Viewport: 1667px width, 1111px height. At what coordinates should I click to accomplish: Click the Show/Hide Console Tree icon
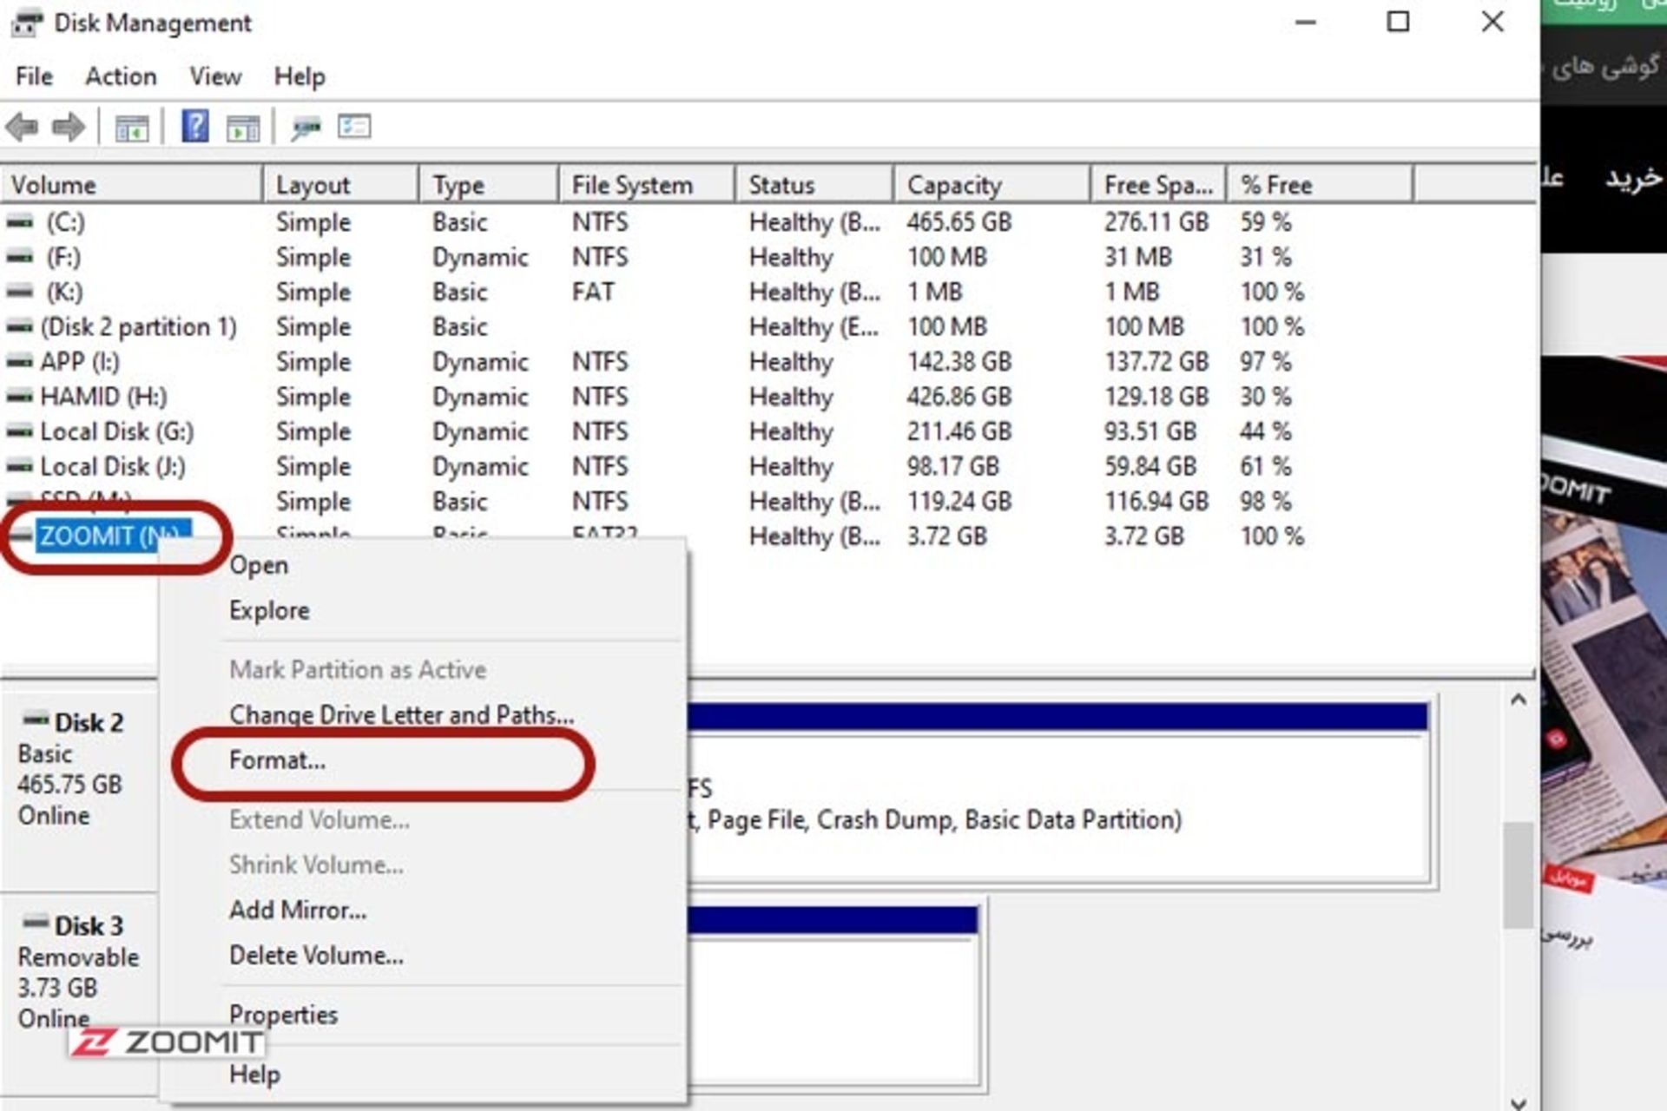click(x=132, y=128)
